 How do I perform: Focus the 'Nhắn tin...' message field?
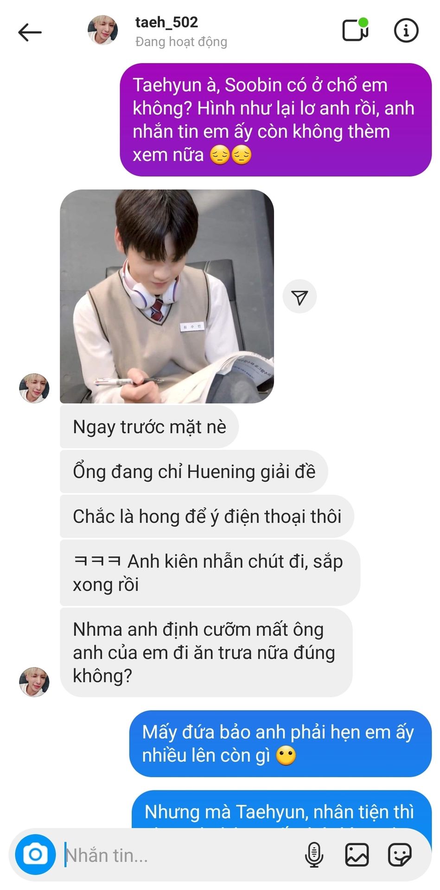click(x=181, y=855)
